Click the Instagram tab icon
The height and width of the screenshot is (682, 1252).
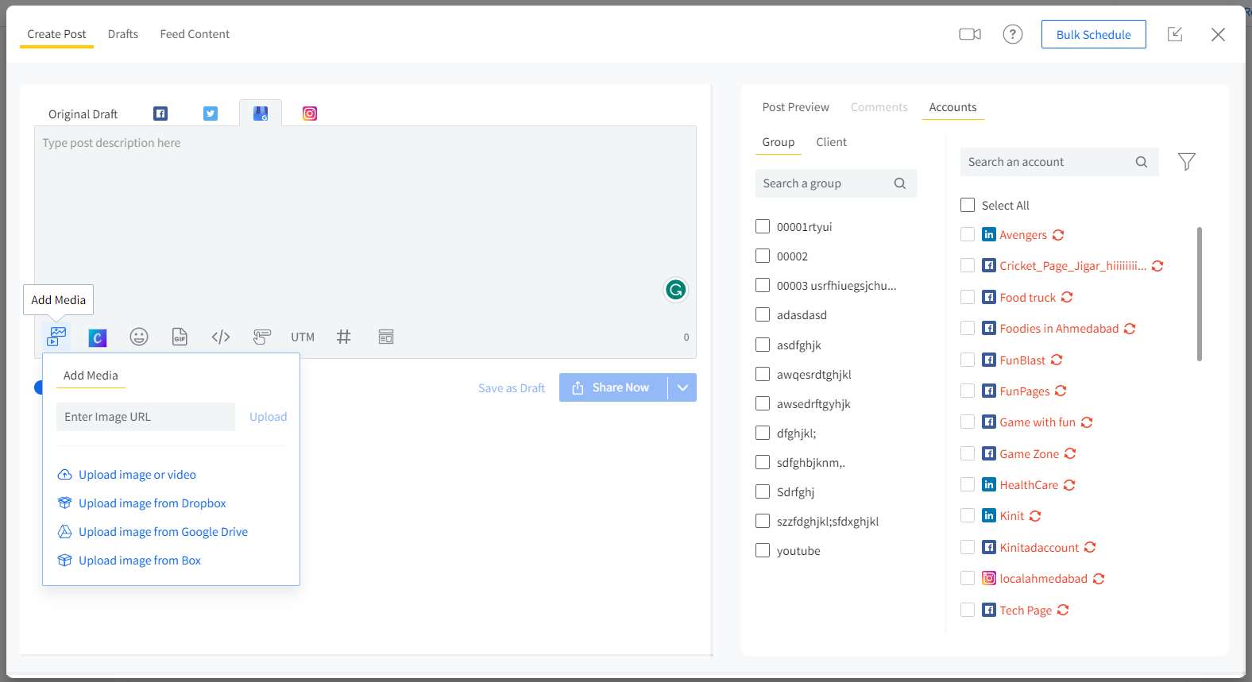click(x=310, y=114)
